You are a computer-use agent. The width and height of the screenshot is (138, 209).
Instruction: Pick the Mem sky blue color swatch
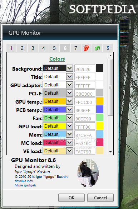[x=100, y=134]
